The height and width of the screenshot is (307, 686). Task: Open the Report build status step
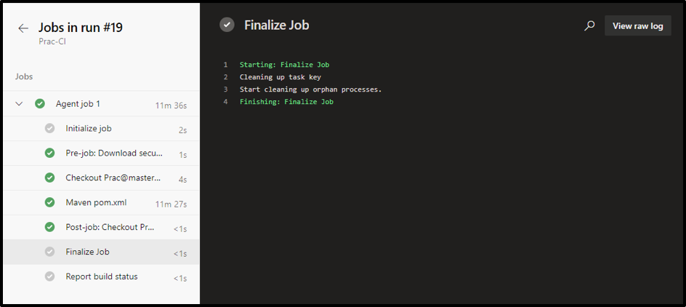[x=101, y=276]
